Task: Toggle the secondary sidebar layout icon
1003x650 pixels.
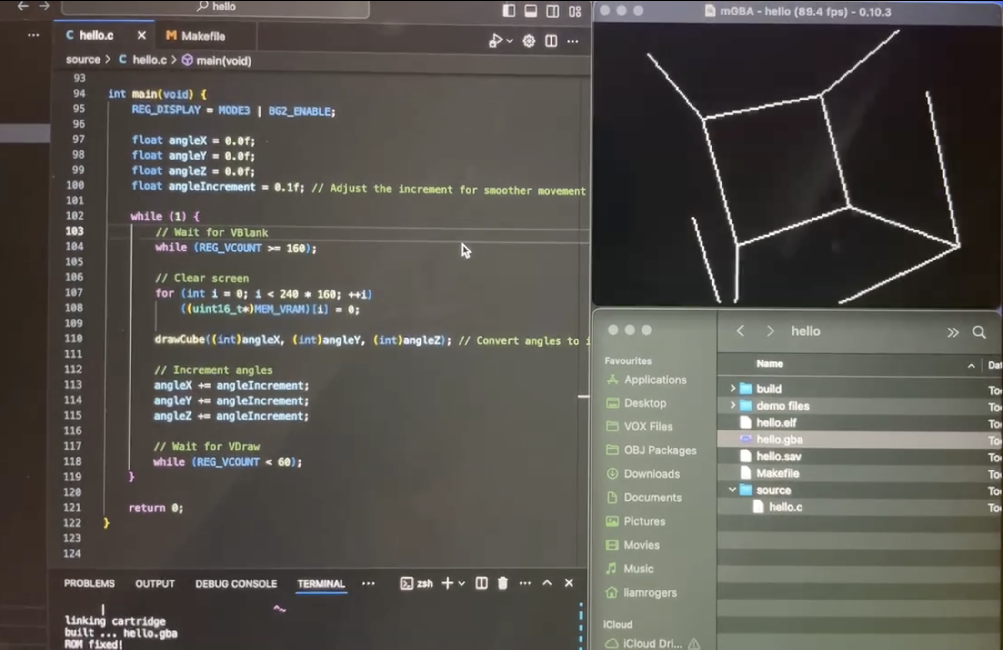Action: click(552, 10)
